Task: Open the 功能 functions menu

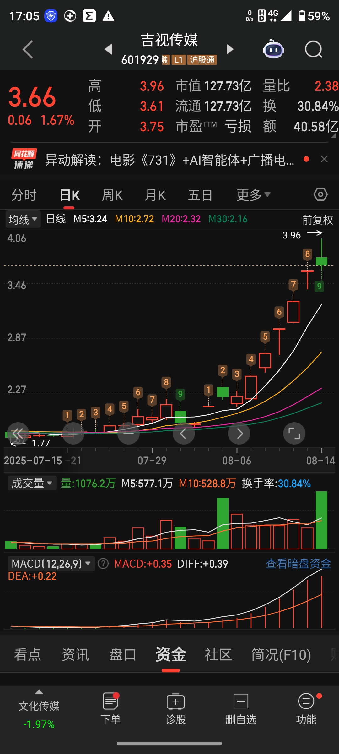Action: click(x=306, y=709)
